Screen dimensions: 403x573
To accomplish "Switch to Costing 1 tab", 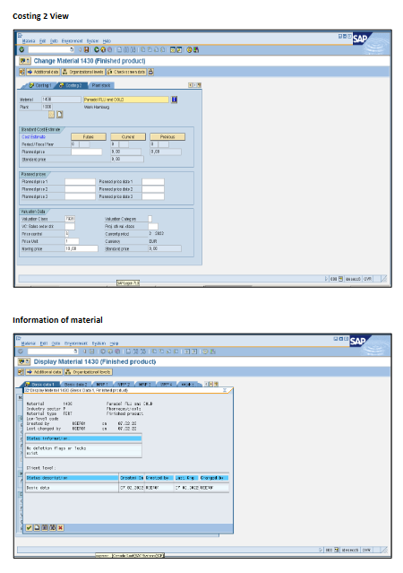I will click(40, 85).
